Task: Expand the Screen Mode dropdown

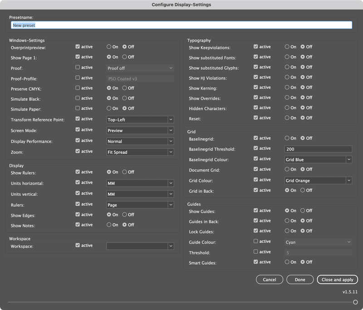Action: click(140, 131)
